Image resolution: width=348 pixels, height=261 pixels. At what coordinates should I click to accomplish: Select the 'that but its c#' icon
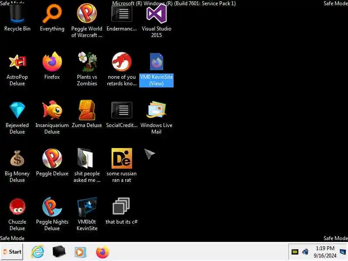tap(121, 206)
